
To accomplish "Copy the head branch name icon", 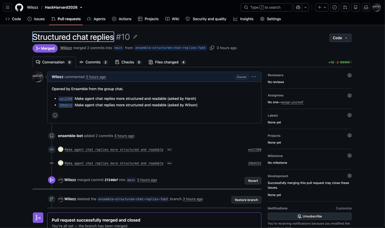I will (x=212, y=48).
